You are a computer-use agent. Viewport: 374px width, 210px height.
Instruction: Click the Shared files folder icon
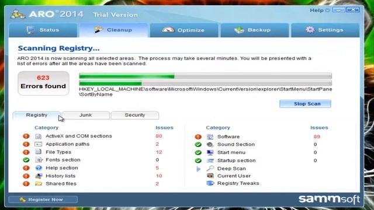point(39,184)
